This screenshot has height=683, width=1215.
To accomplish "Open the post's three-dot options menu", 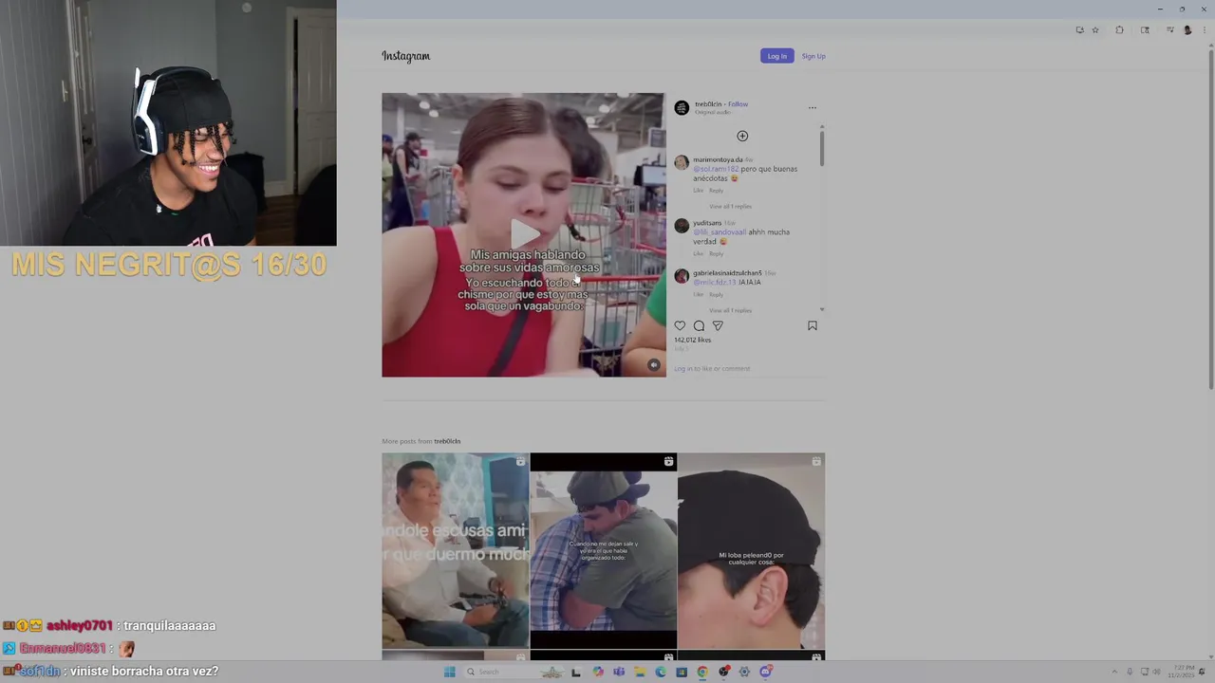I will (x=813, y=107).
